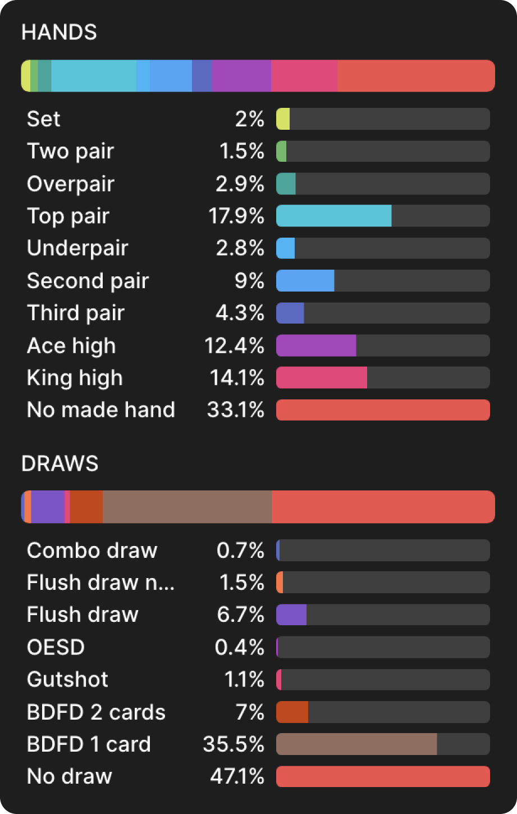Screen dimensions: 517x814
Task: Select the OESD row
Action: coord(56,648)
